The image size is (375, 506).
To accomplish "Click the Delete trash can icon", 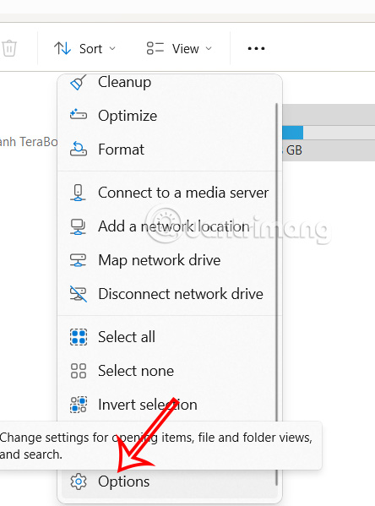I will 9,48.
